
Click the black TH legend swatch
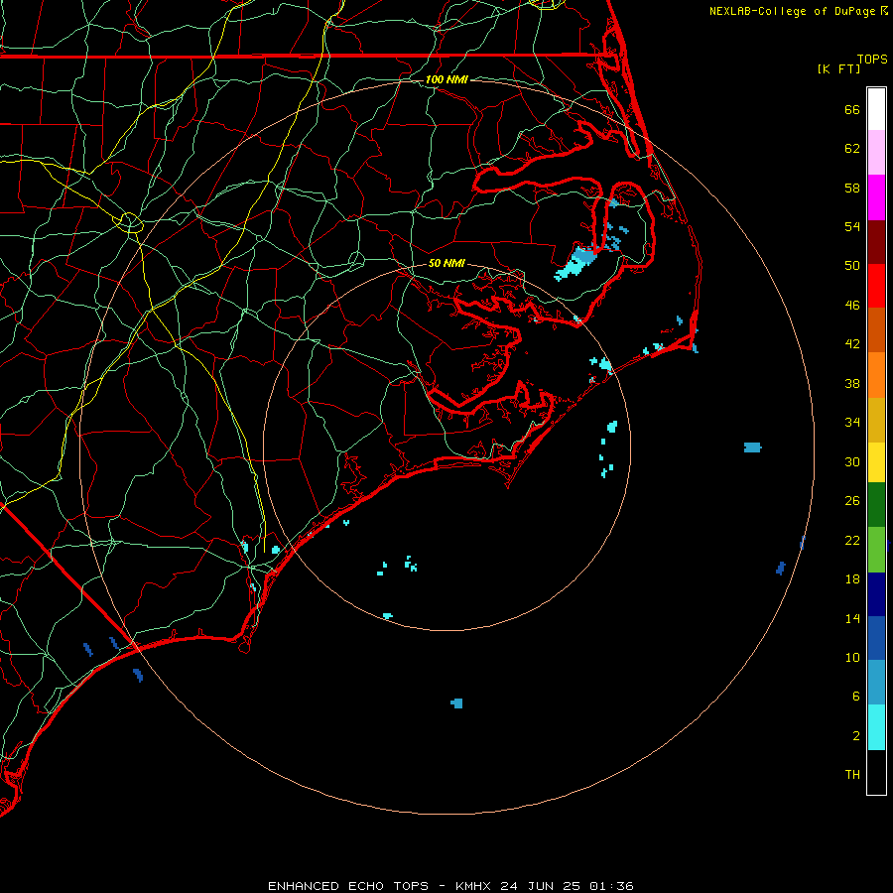876,772
